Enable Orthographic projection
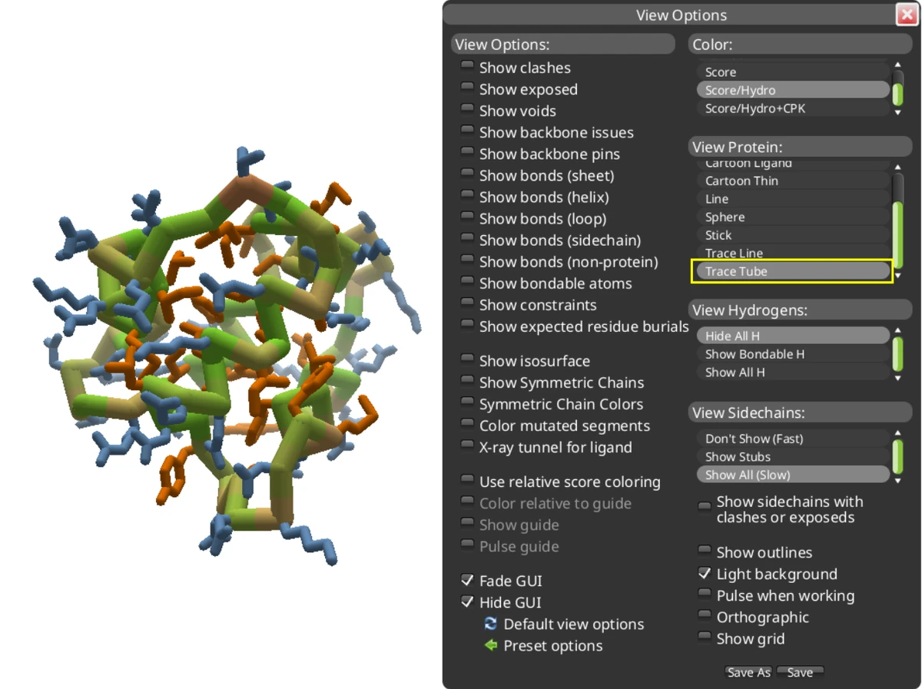Viewport: 922px width, 689px height. tap(705, 614)
